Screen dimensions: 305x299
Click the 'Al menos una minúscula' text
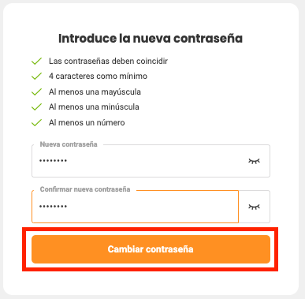(x=94, y=107)
